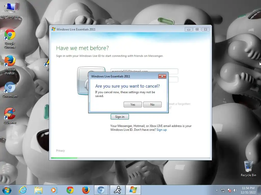Click the Have we met before? heading
Screen dimensions: 261x195
[82, 48]
